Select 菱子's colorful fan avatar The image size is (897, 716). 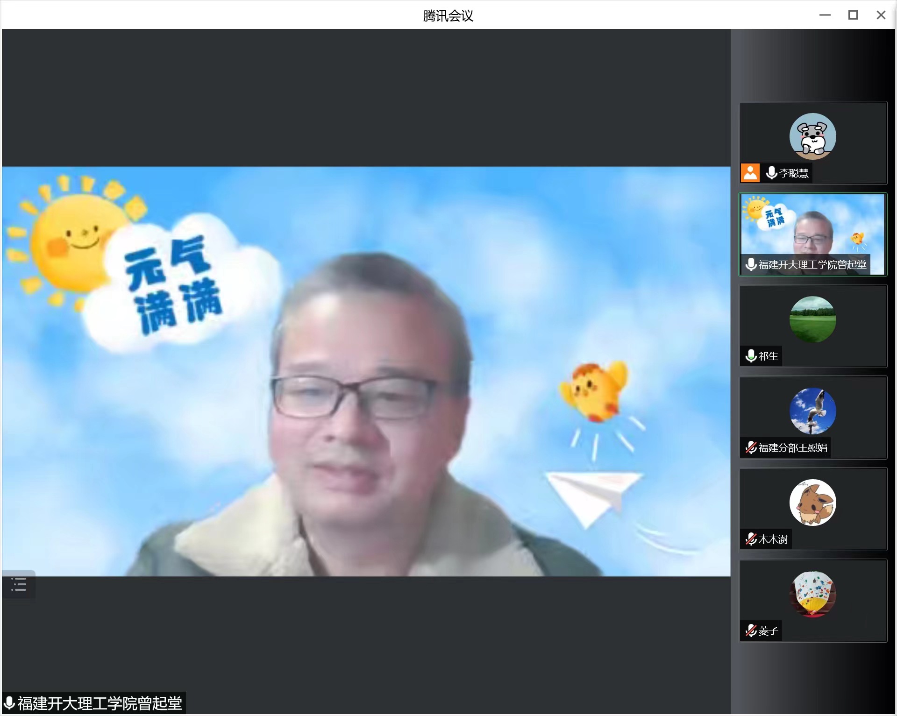pyautogui.click(x=812, y=594)
